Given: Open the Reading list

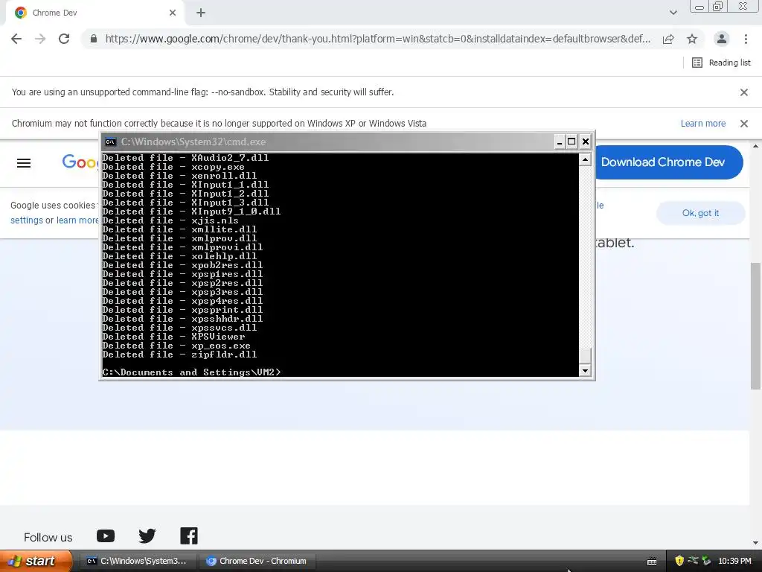Looking at the screenshot, I should pyautogui.click(x=721, y=63).
